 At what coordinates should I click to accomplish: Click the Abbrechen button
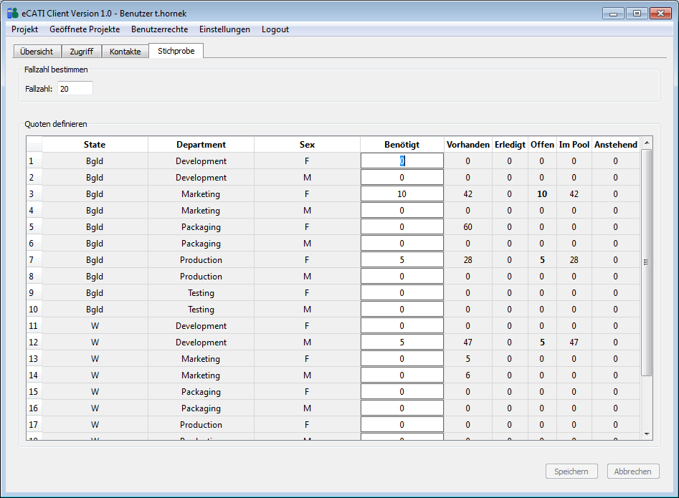(x=633, y=471)
